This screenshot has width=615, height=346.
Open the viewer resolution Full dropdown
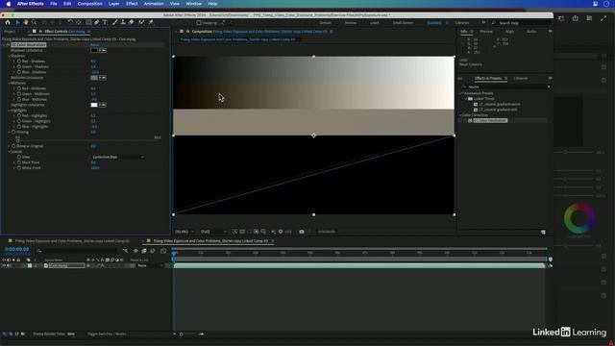(213, 232)
